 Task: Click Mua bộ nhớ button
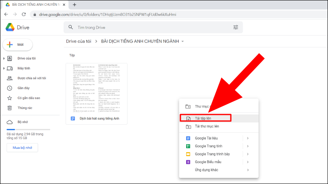coord(23,148)
